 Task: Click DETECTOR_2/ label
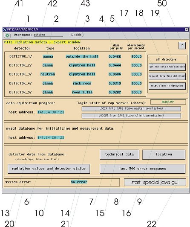20,65
